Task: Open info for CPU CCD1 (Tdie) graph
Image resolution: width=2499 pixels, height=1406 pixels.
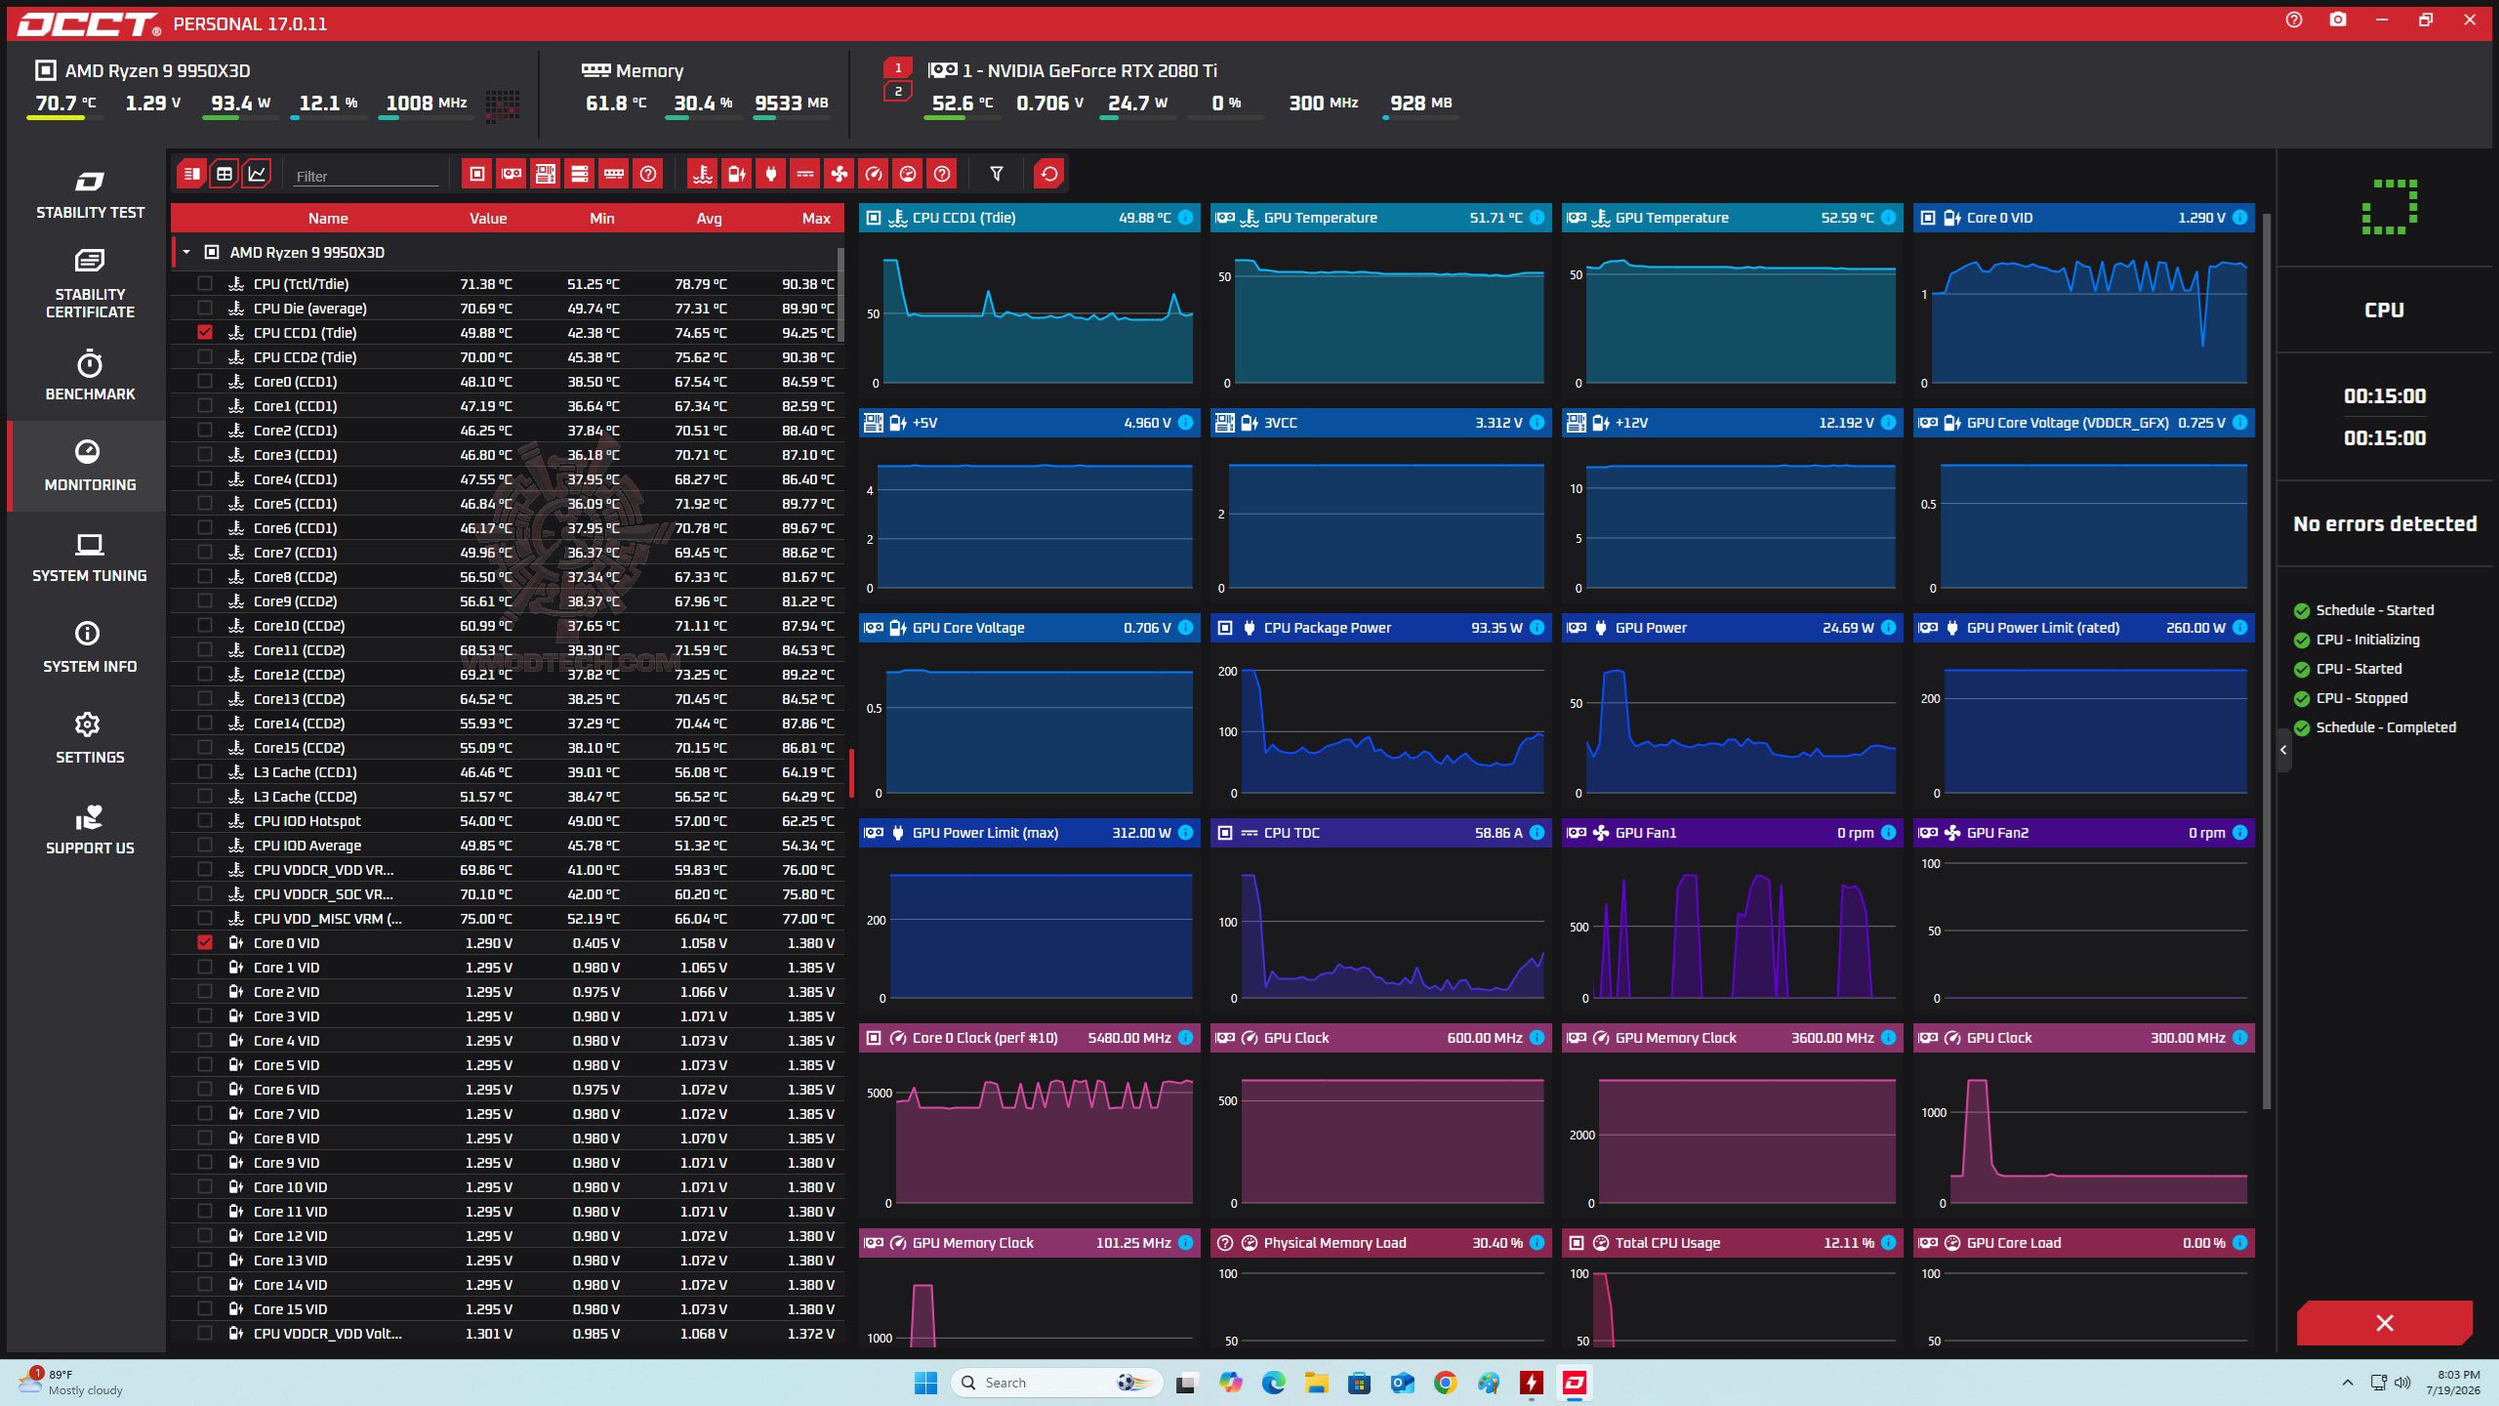Action: [1185, 218]
